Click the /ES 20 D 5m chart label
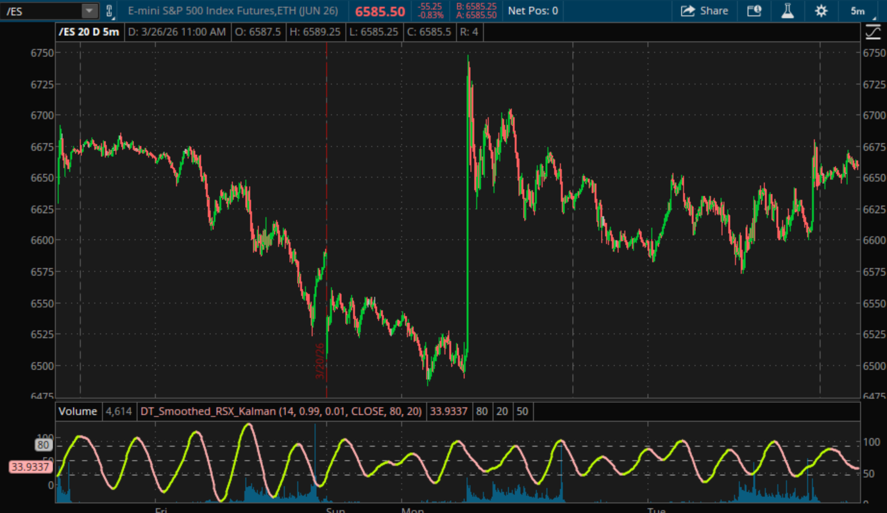 click(x=89, y=32)
